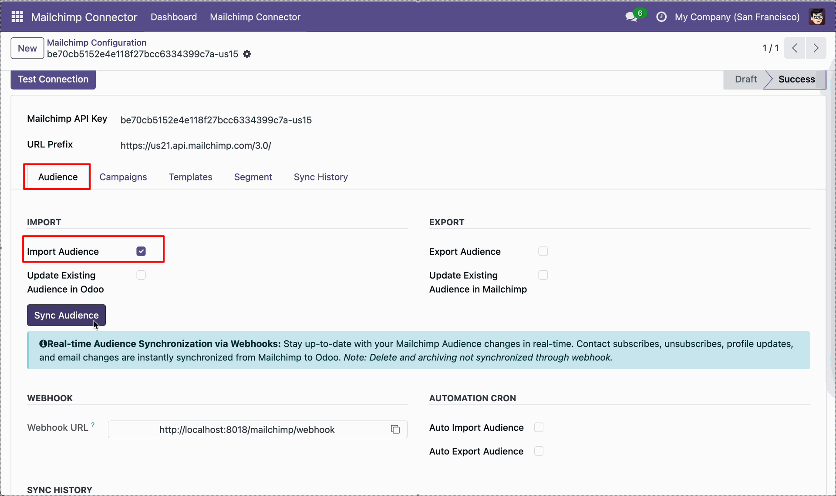Image resolution: width=836 pixels, height=496 pixels.
Task: Open My Company (San Francisco) switcher
Action: [737, 17]
